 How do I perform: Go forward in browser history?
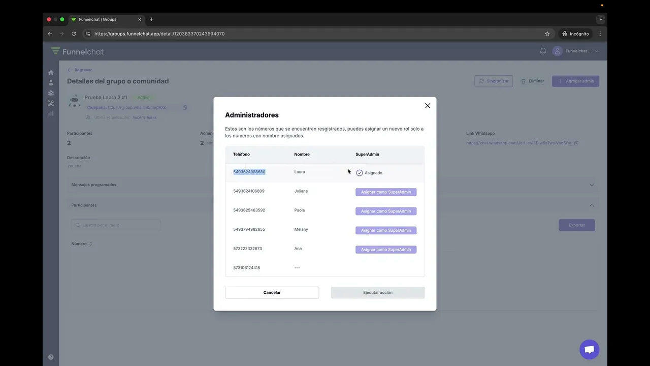62,34
